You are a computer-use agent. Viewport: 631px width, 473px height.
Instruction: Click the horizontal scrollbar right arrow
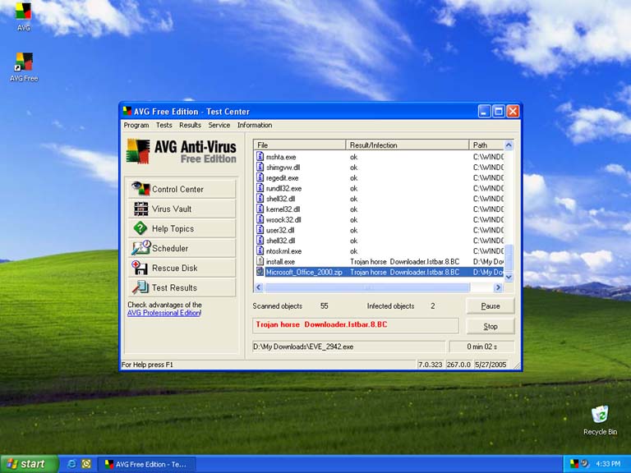497,287
